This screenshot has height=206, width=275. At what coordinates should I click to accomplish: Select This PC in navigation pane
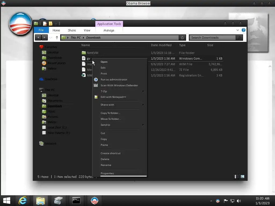coord(50,90)
